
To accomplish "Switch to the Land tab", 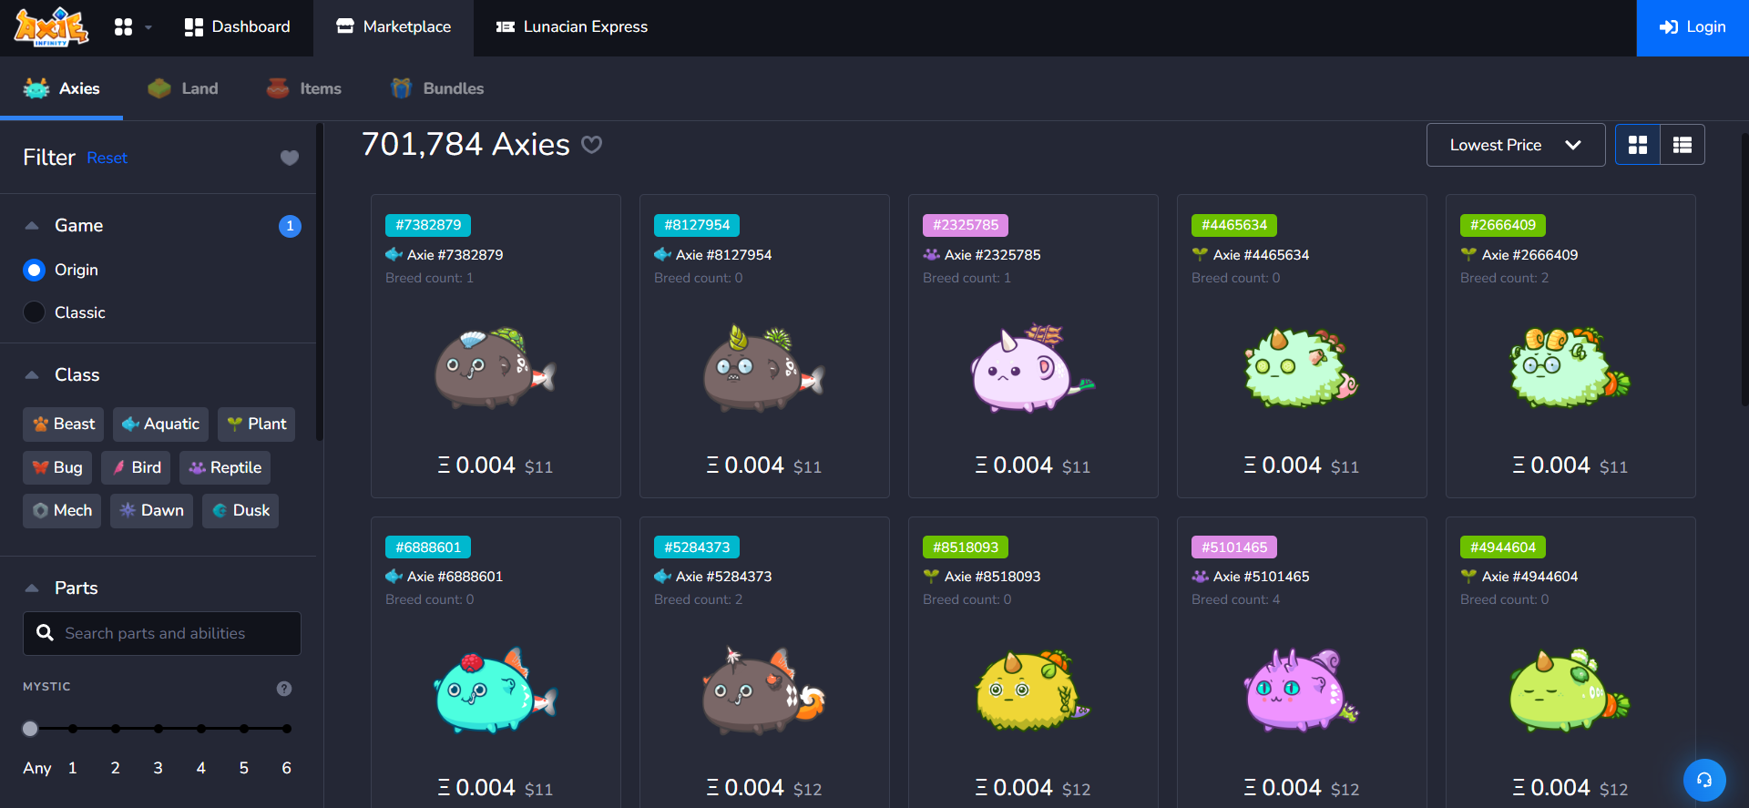I will coord(183,88).
